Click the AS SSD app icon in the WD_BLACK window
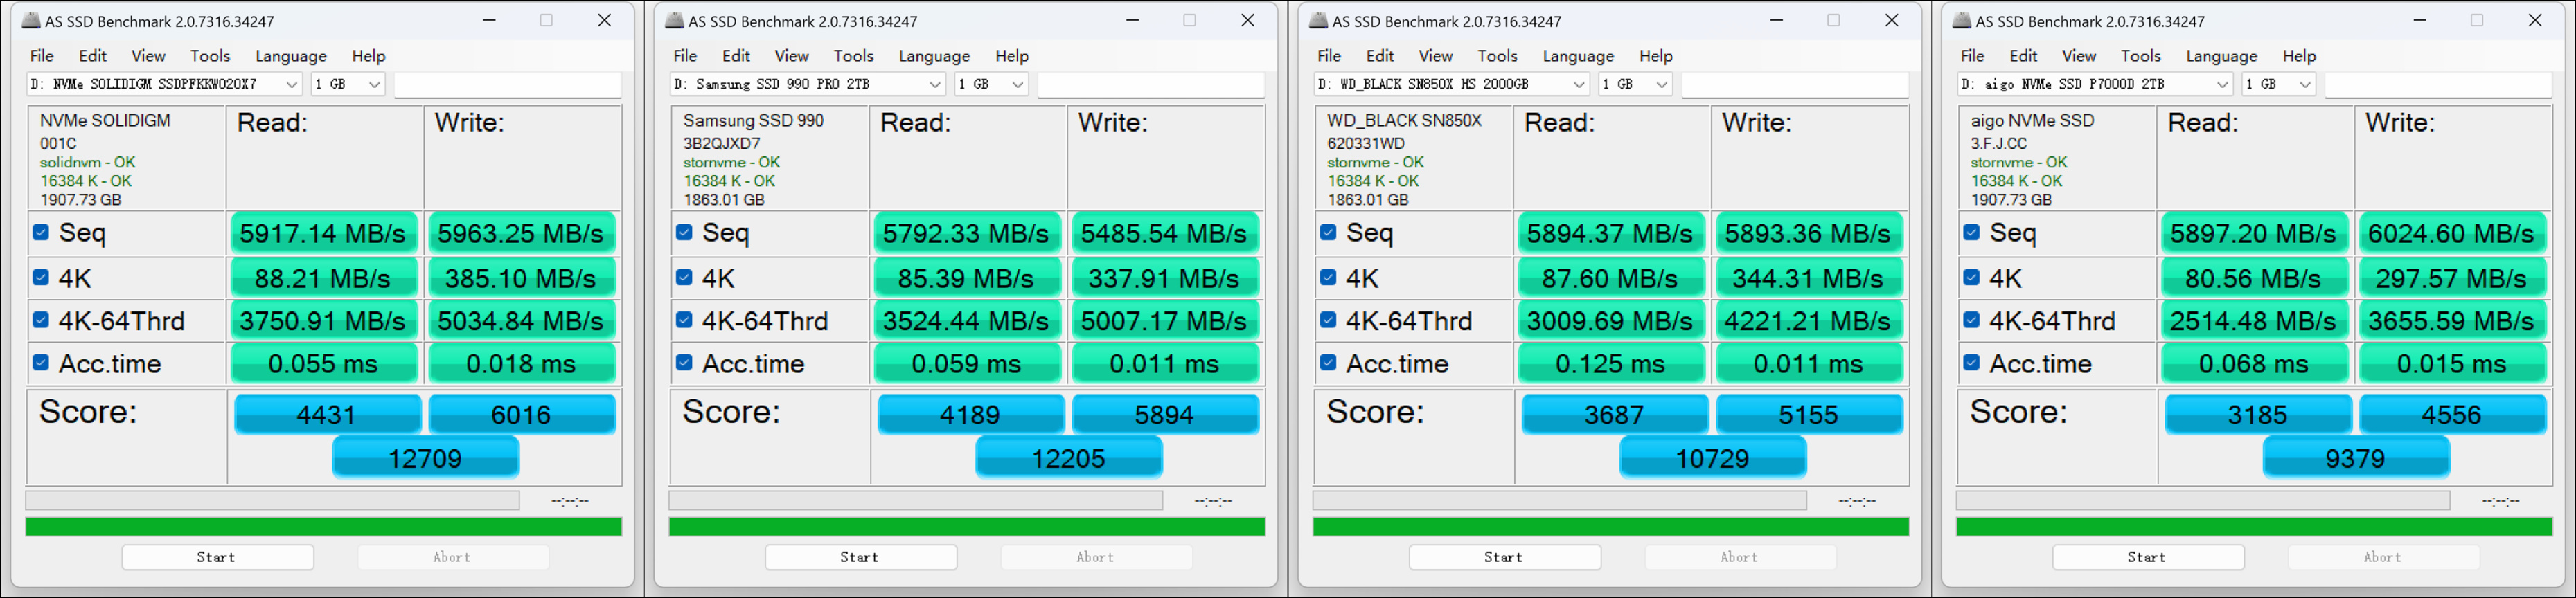2576x598 pixels. pyautogui.click(x=1319, y=20)
